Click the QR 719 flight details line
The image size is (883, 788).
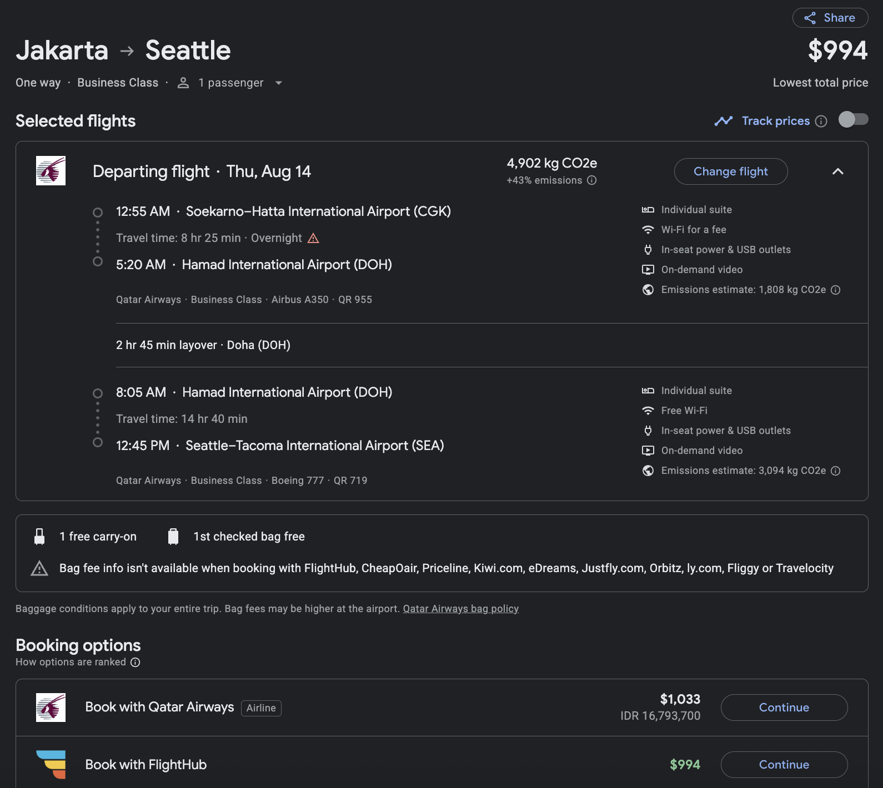[x=242, y=481]
